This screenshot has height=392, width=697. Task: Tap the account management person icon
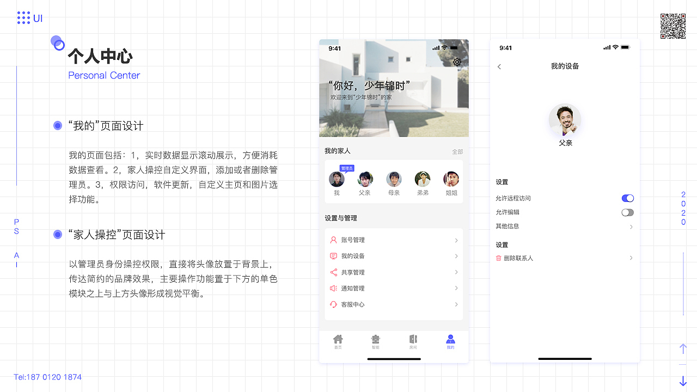(333, 240)
